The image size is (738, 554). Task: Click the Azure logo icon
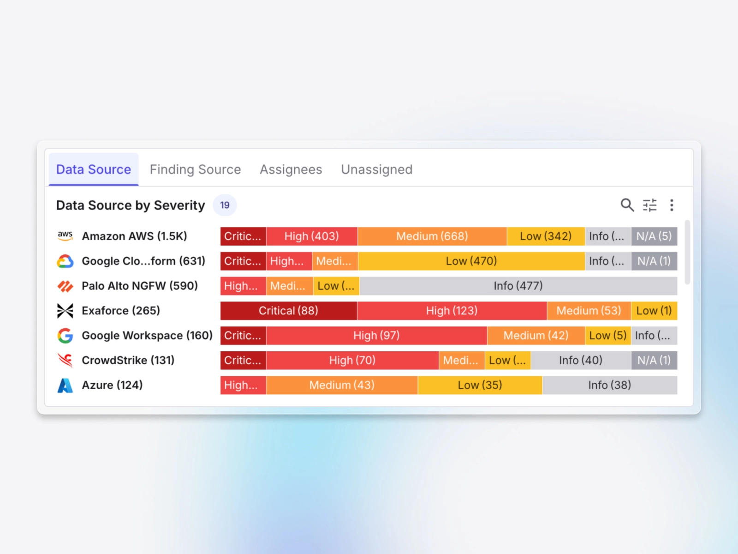(x=65, y=385)
